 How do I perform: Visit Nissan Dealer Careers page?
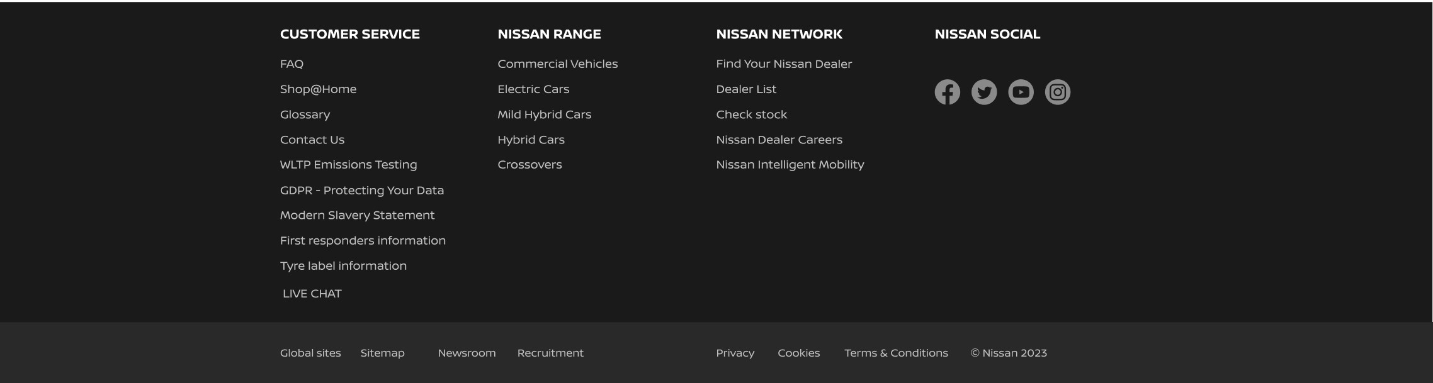coord(779,140)
